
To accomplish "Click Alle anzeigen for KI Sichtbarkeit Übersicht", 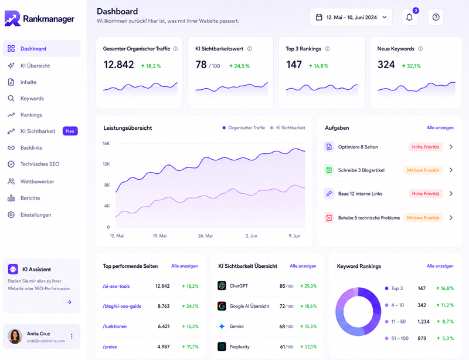I will 303,266.
